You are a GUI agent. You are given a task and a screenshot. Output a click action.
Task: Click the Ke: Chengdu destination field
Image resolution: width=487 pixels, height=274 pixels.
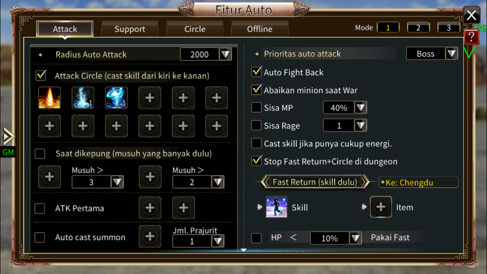[418, 182]
